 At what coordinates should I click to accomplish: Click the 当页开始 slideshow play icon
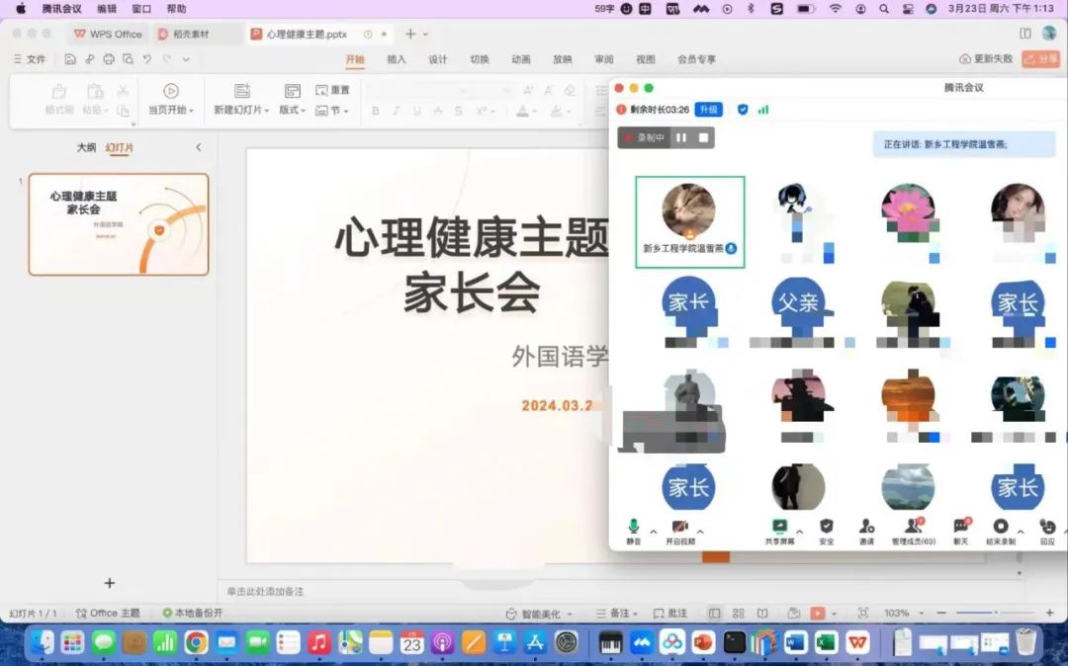pyautogui.click(x=171, y=92)
